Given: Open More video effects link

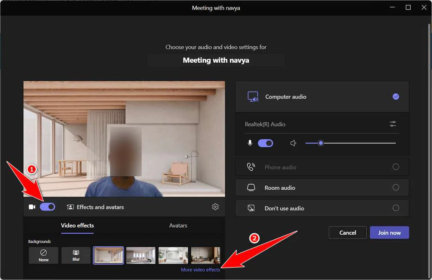Looking at the screenshot, I should (x=200, y=269).
